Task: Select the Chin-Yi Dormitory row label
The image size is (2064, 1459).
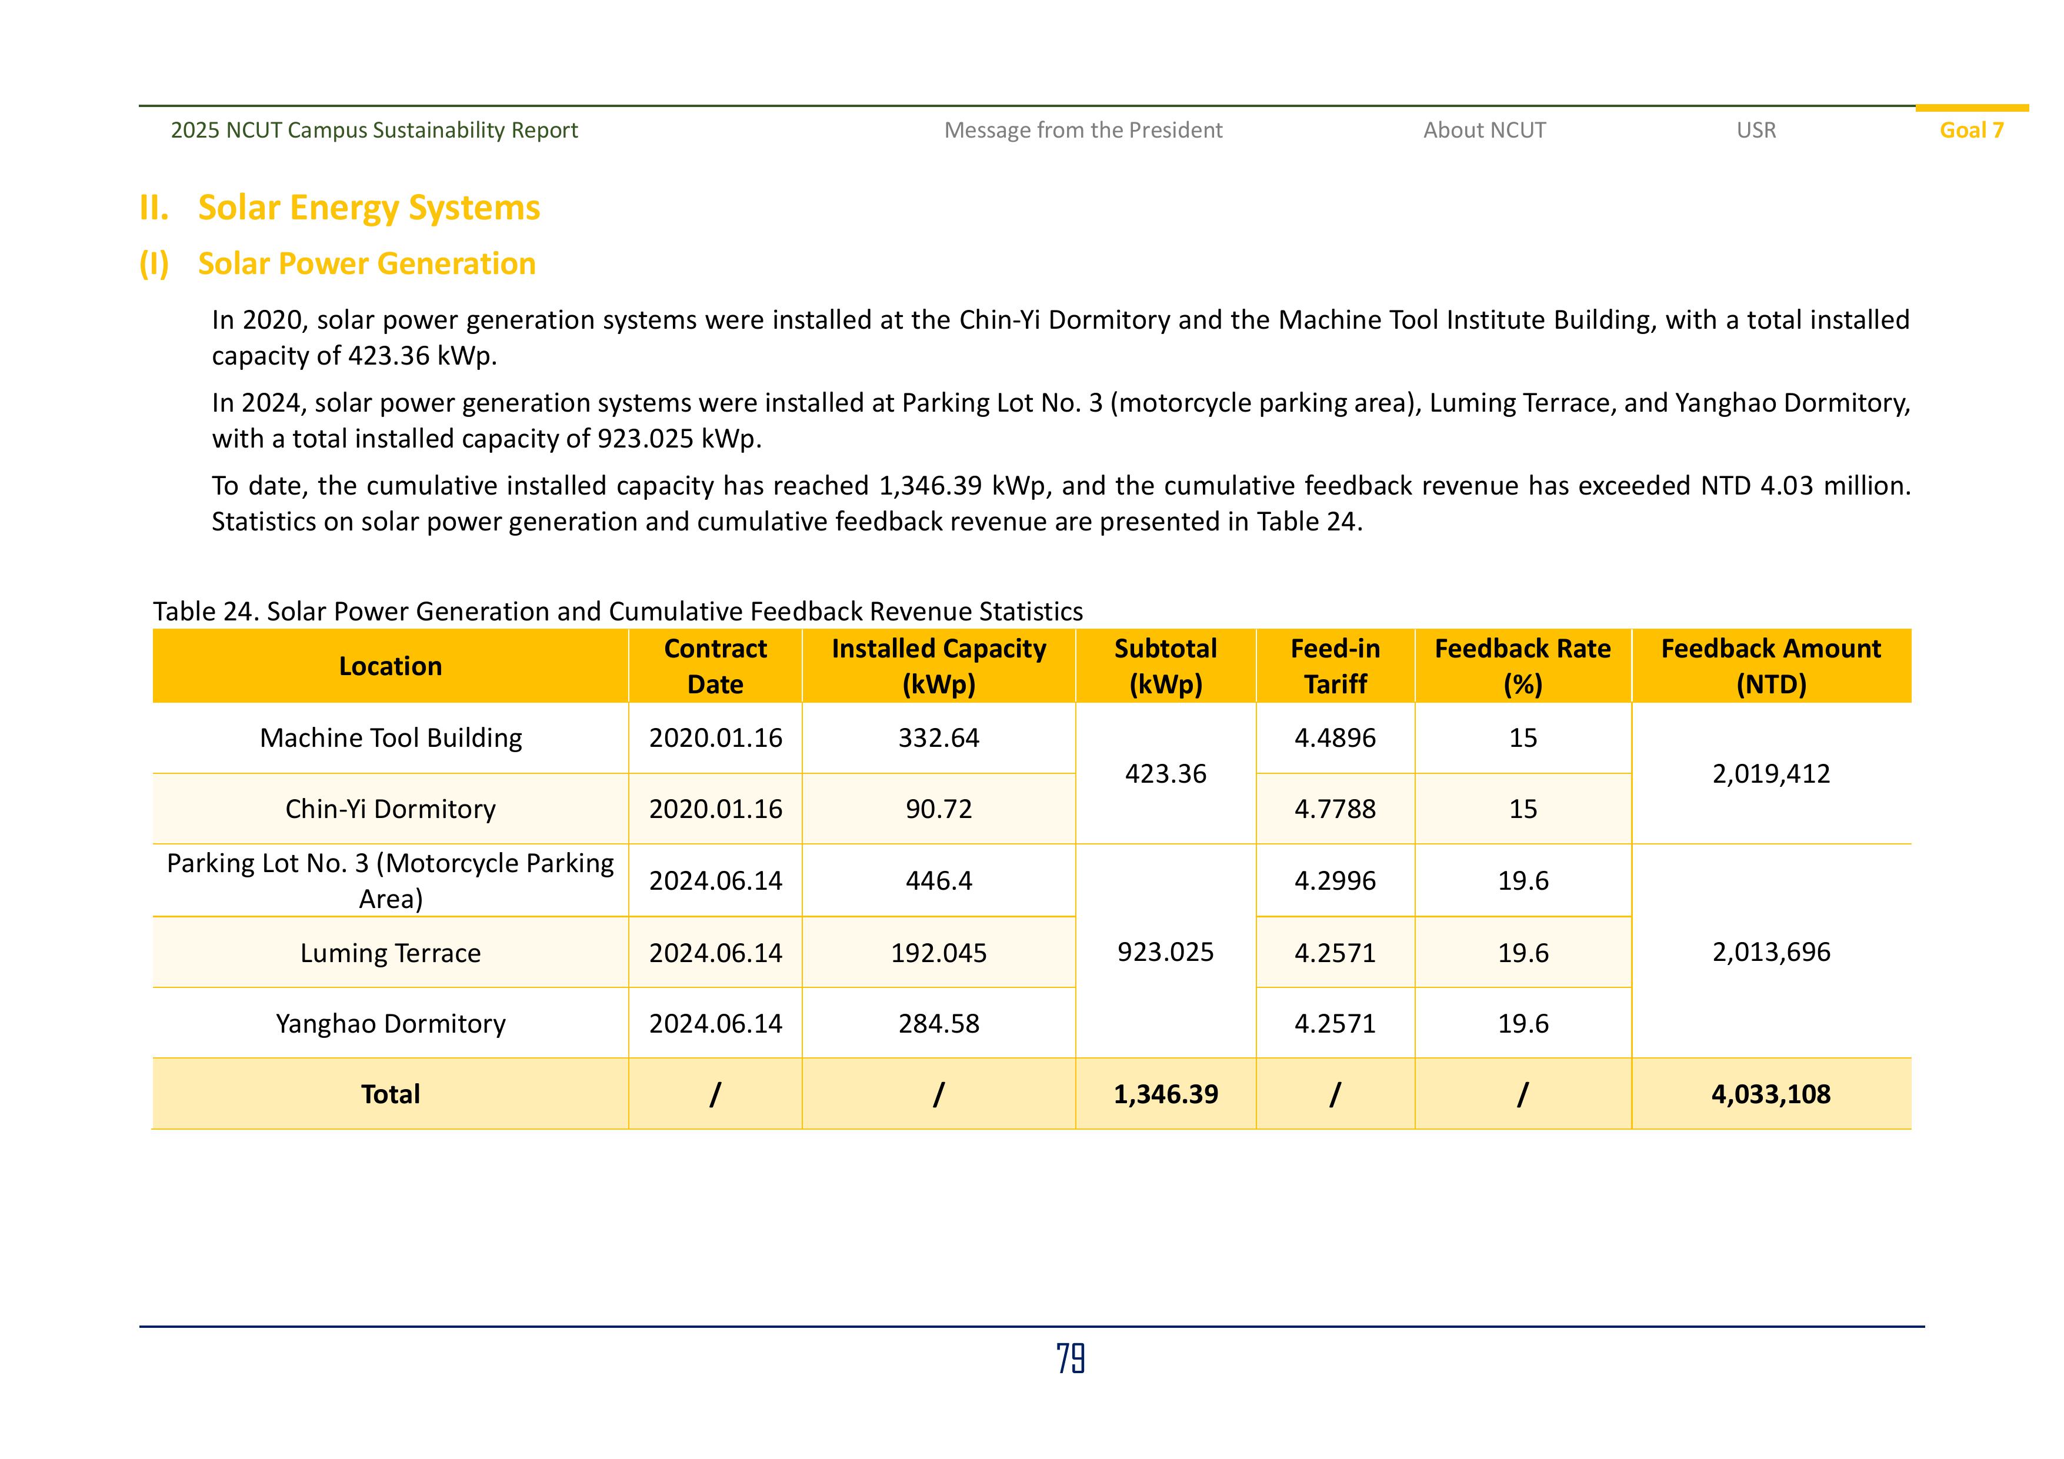Action: (390, 809)
